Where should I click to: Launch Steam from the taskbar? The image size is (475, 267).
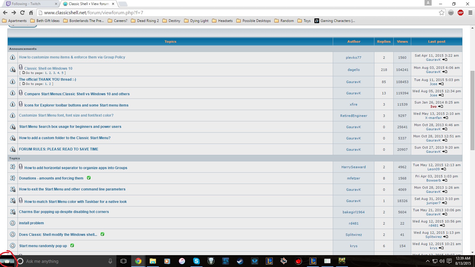240,261
